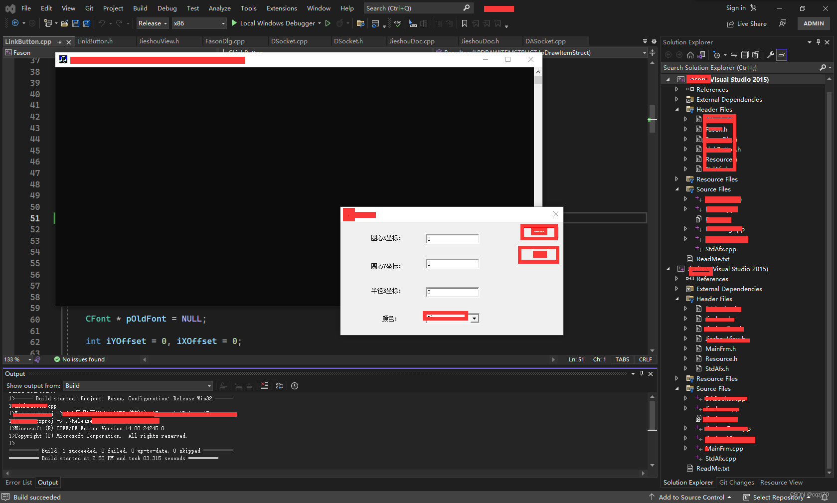Open Properties wrench icon in Solution Explorer

pyautogui.click(x=771, y=55)
